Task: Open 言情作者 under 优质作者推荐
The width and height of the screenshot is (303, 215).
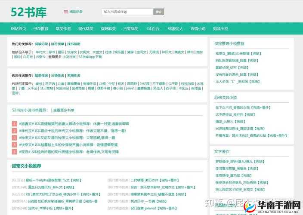Action: click(x=57, y=75)
